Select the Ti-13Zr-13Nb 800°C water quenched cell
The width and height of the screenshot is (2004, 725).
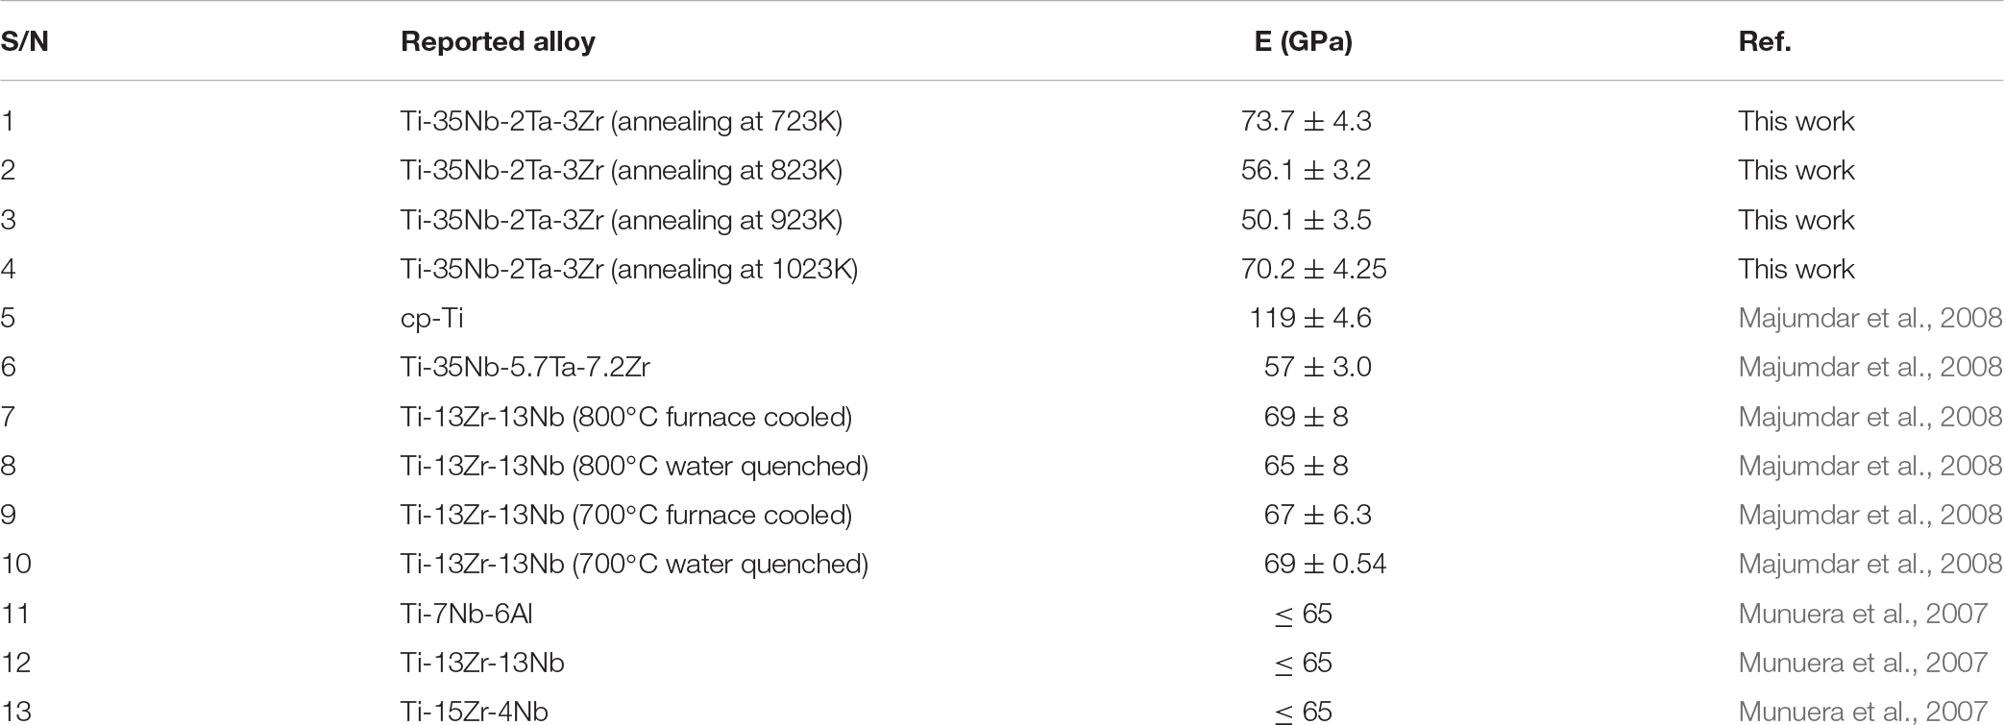coord(634,466)
